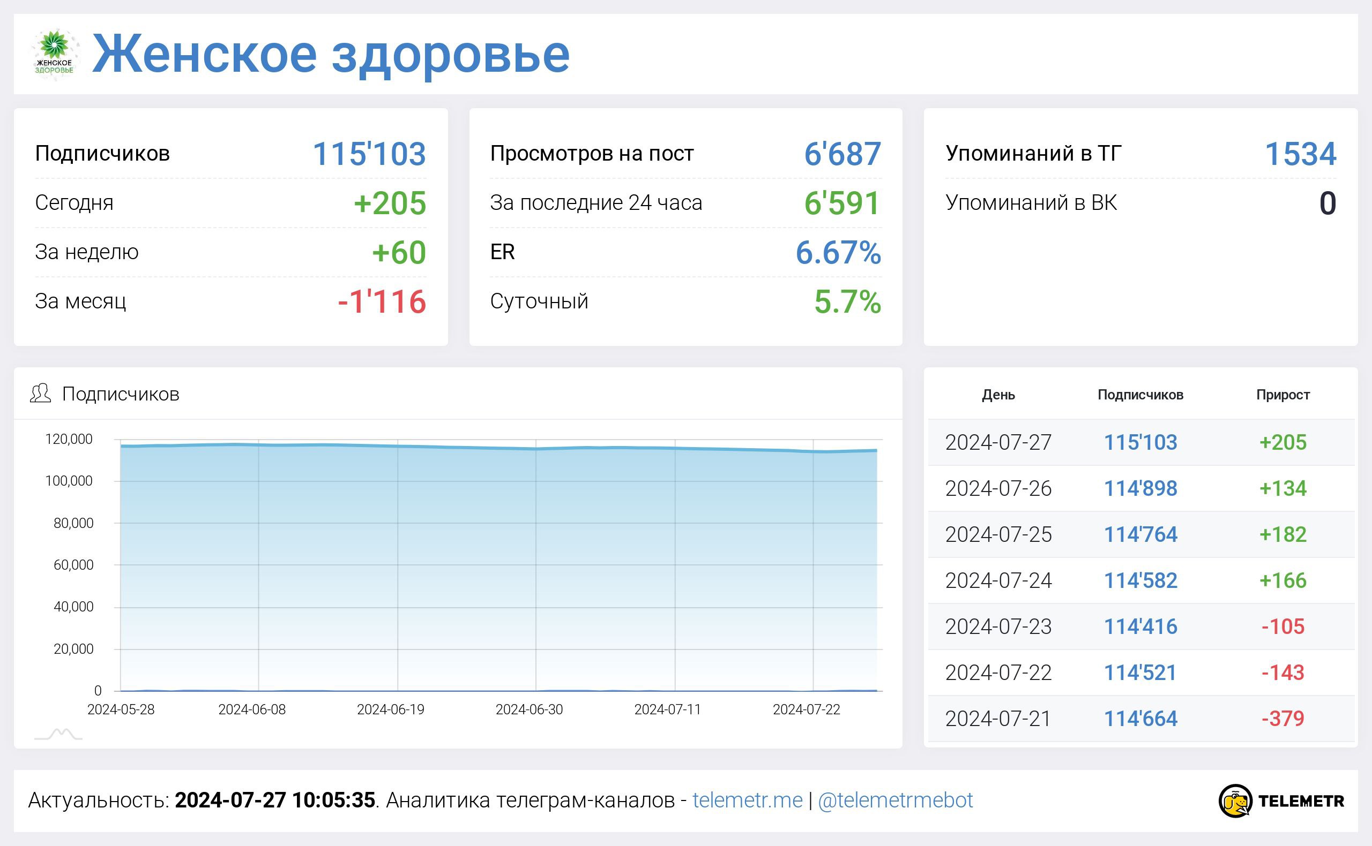Click the Упоминаний в ВК label

1031,202
